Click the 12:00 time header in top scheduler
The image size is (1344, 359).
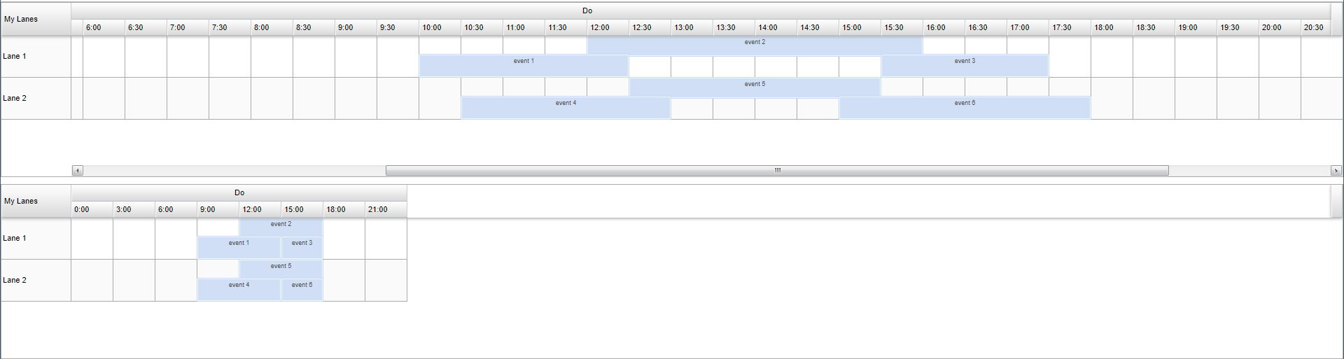pyautogui.click(x=608, y=28)
